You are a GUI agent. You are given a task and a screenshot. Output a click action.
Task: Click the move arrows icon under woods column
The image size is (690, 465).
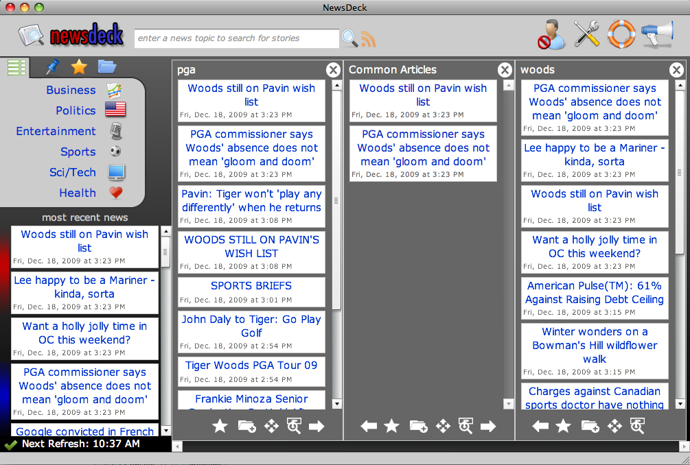(x=614, y=426)
